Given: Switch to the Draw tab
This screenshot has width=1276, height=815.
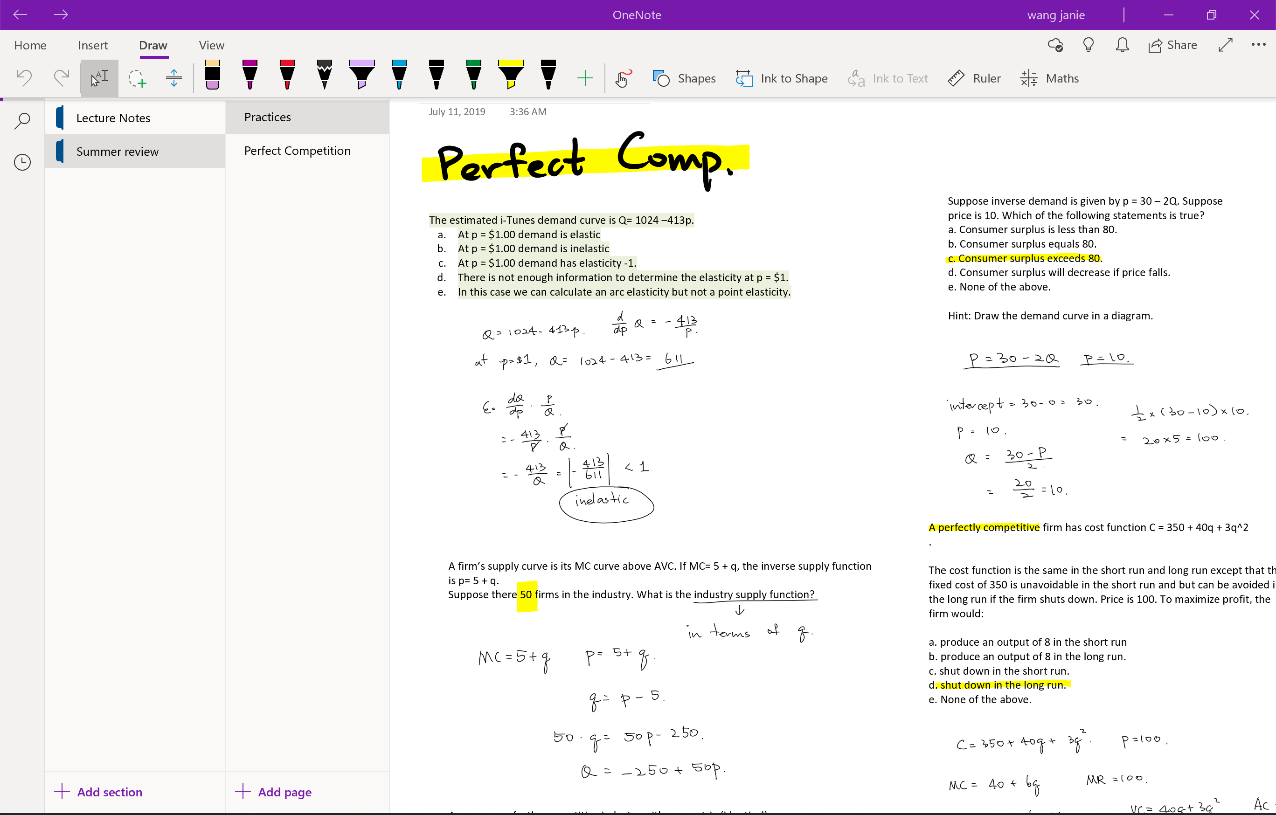Looking at the screenshot, I should pyautogui.click(x=153, y=45).
